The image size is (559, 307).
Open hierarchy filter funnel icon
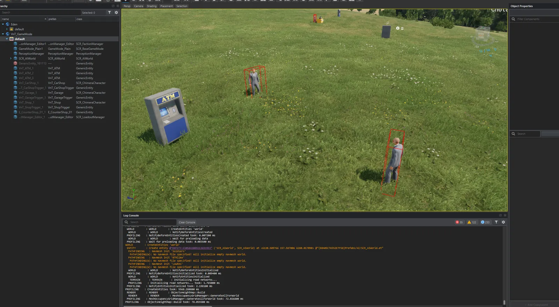coord(109,13)
